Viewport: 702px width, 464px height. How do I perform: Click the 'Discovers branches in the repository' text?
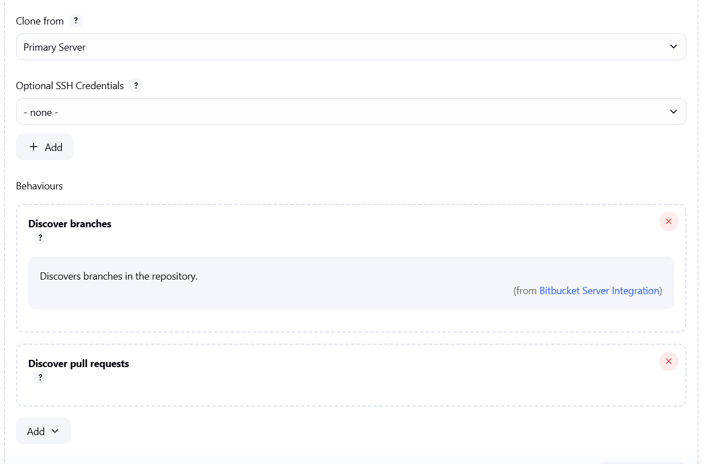click(119, 276)
